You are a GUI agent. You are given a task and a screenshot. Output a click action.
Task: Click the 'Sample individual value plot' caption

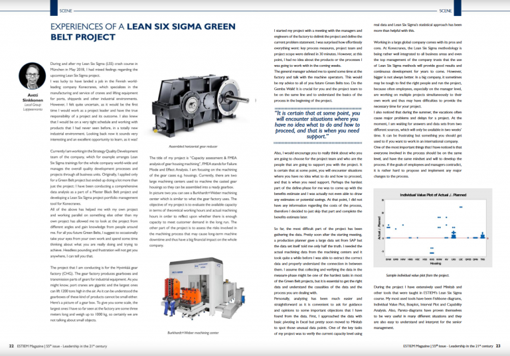click(x=418, y=275)
